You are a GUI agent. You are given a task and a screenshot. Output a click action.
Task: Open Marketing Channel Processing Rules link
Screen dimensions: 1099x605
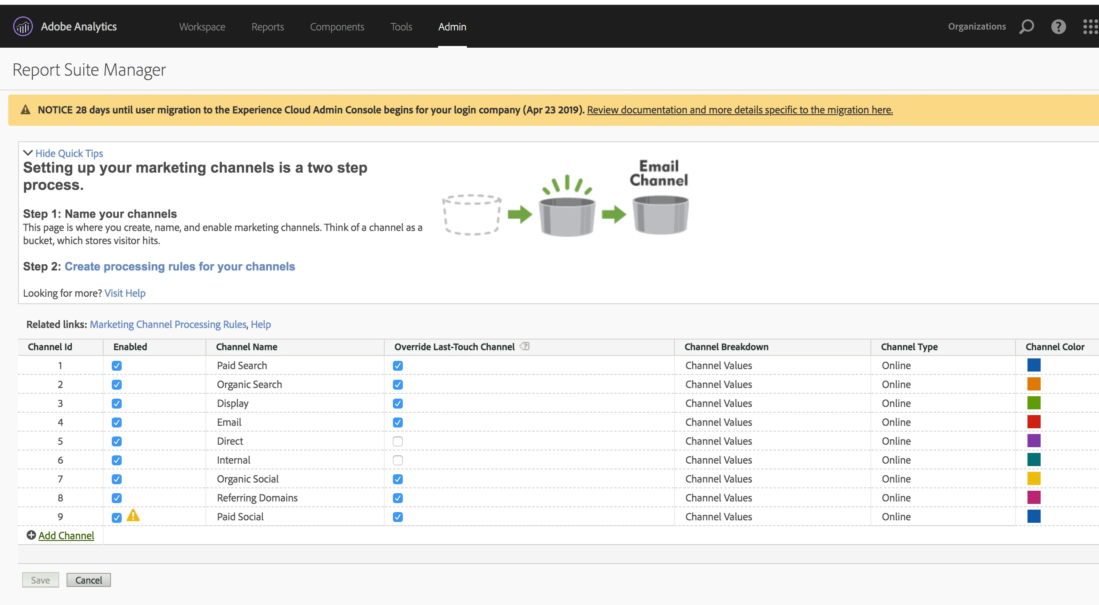(168, 324)
